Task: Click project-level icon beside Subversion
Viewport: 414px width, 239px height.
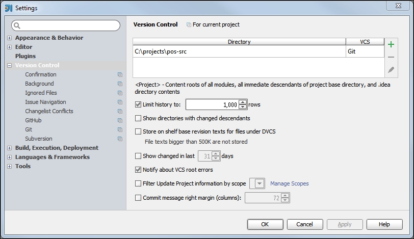Action: (120, 139)
